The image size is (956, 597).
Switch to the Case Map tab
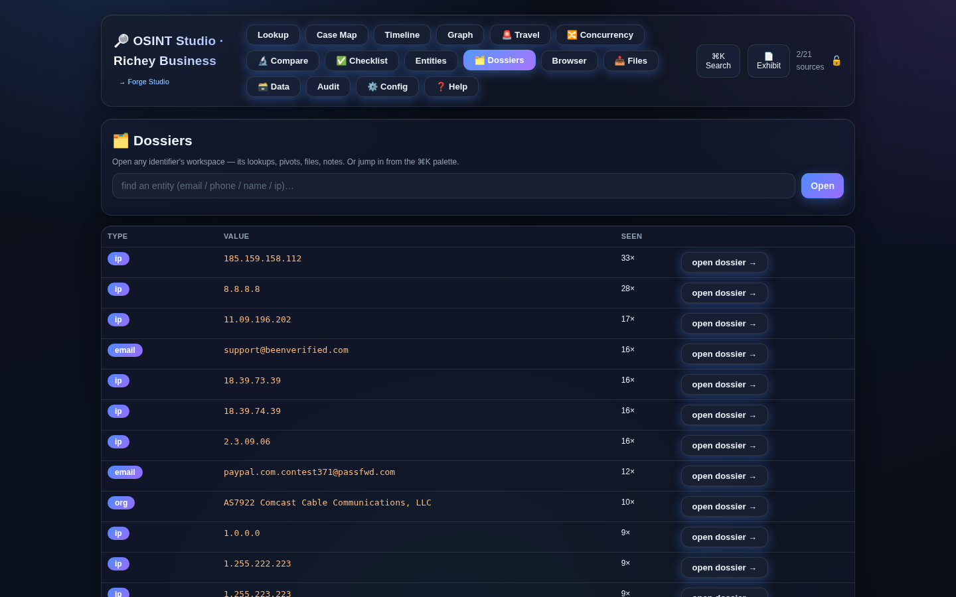[337, 35]
